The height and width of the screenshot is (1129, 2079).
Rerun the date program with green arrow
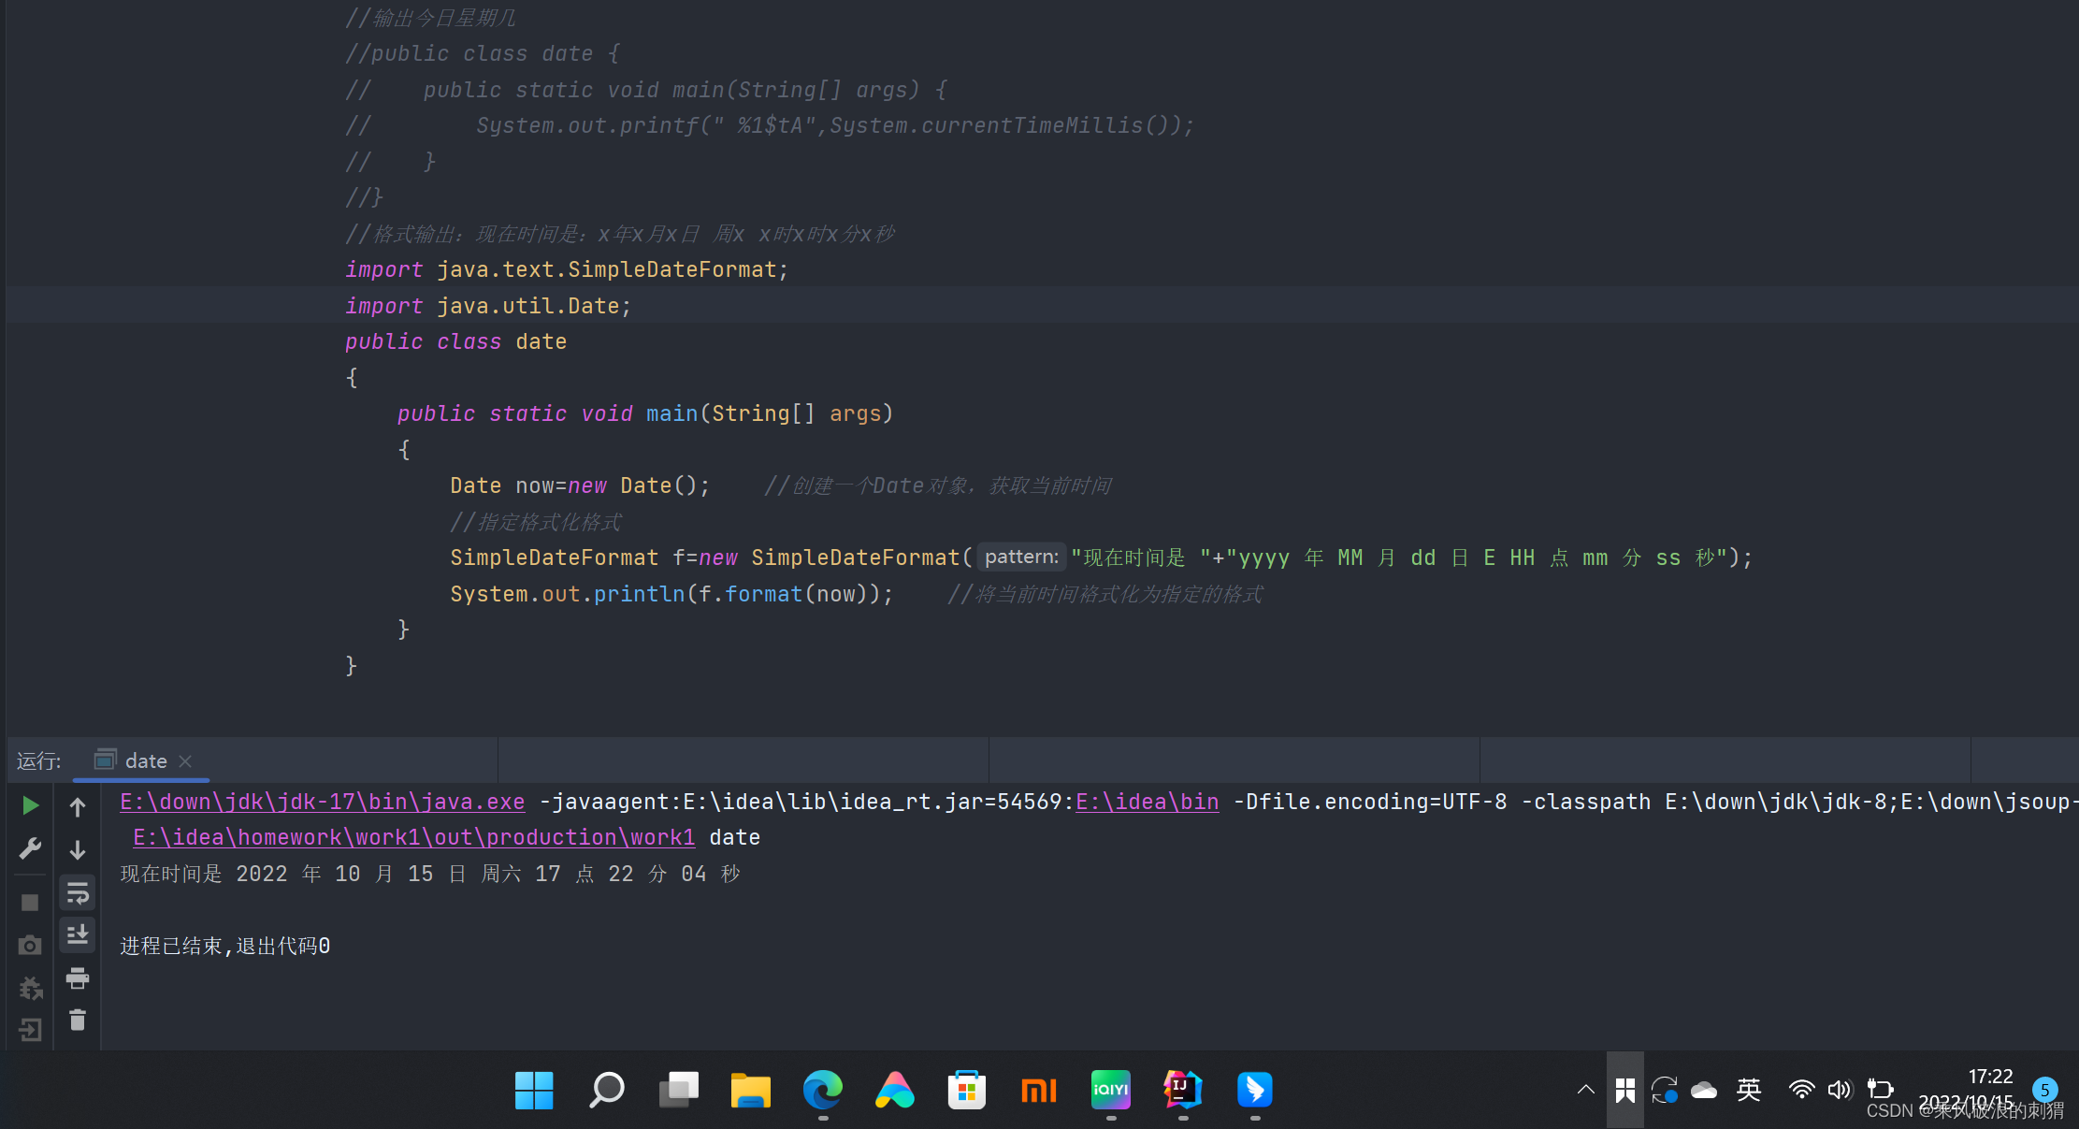click(30, 805)
